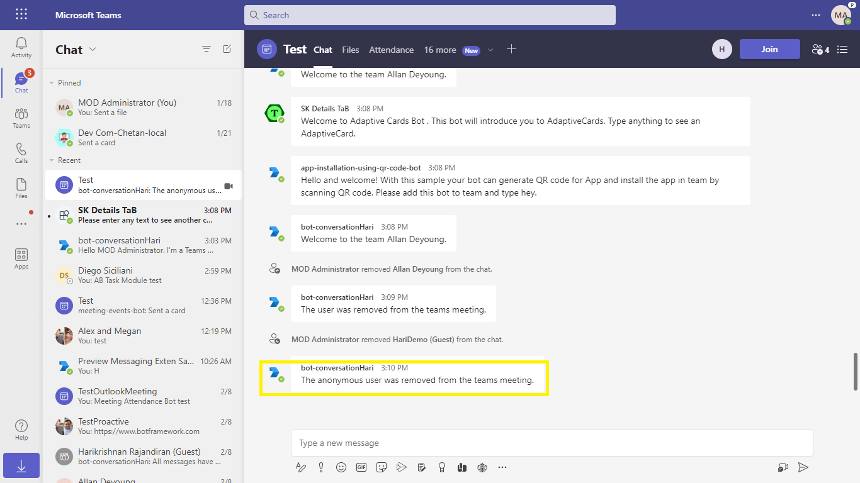Click the Type a new message field
This screenshot has height=483, width=860.
[x=552, y=443]
